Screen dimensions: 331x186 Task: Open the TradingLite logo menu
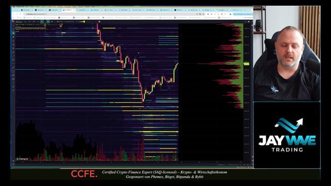coord(12,21)
